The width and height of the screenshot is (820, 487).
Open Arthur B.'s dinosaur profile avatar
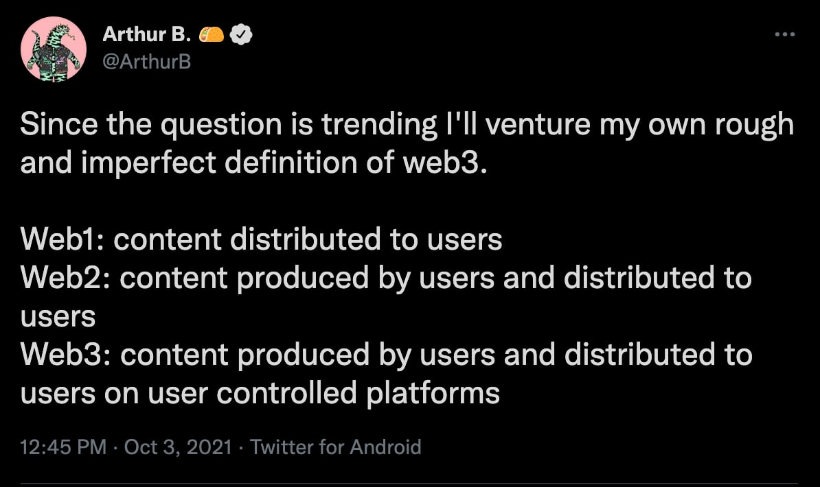tap(54, 49)
